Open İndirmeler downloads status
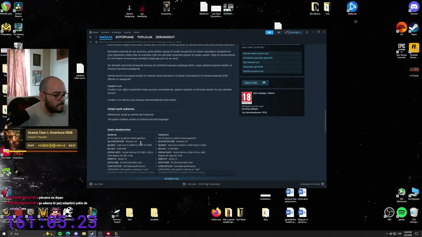This screenshot has height=237, width=422. click(x=202, y=184)
